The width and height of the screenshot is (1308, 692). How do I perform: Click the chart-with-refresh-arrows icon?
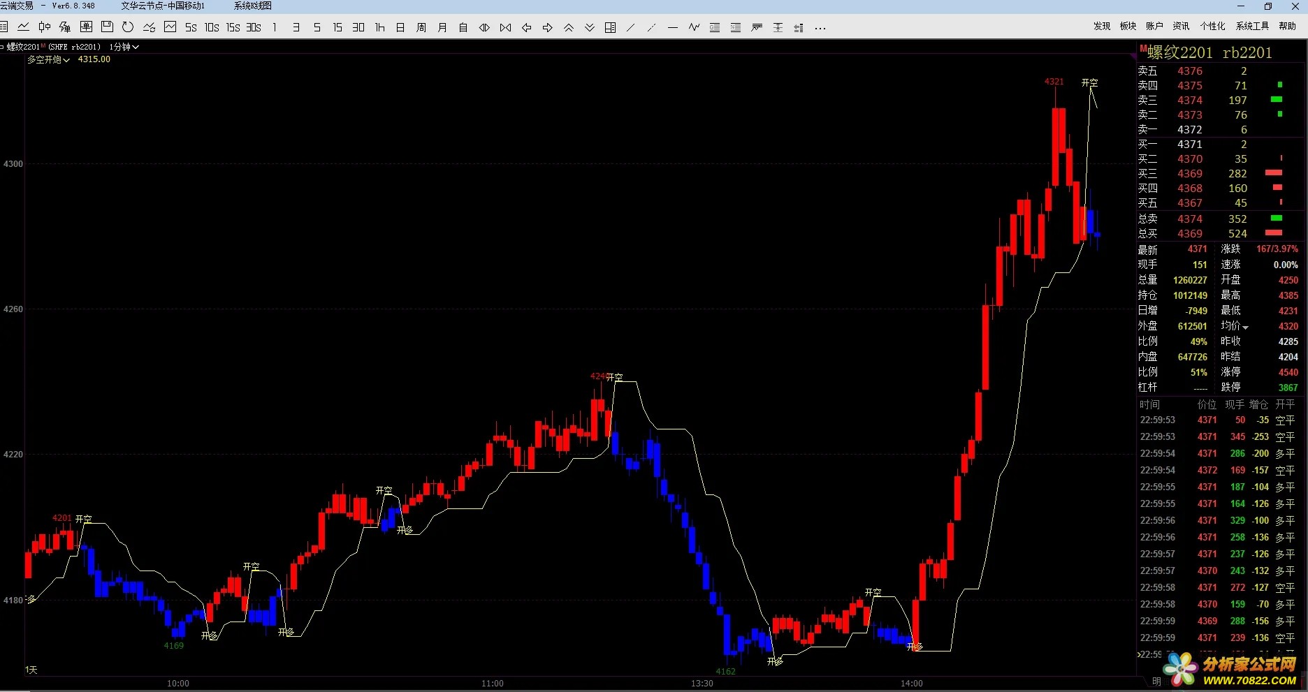(149, 27)
